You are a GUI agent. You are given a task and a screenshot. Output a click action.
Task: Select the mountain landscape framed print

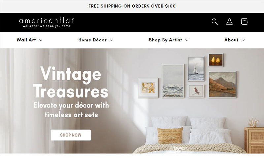(x=222, y=84)
